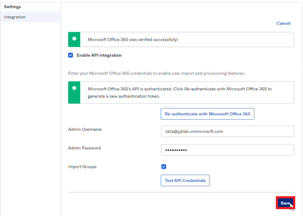Image resolution: width=303 pixels, height=216 pixels.
Task: Click the Test API Credentials button
Action: pyautogui.click(x=185, y=181)
